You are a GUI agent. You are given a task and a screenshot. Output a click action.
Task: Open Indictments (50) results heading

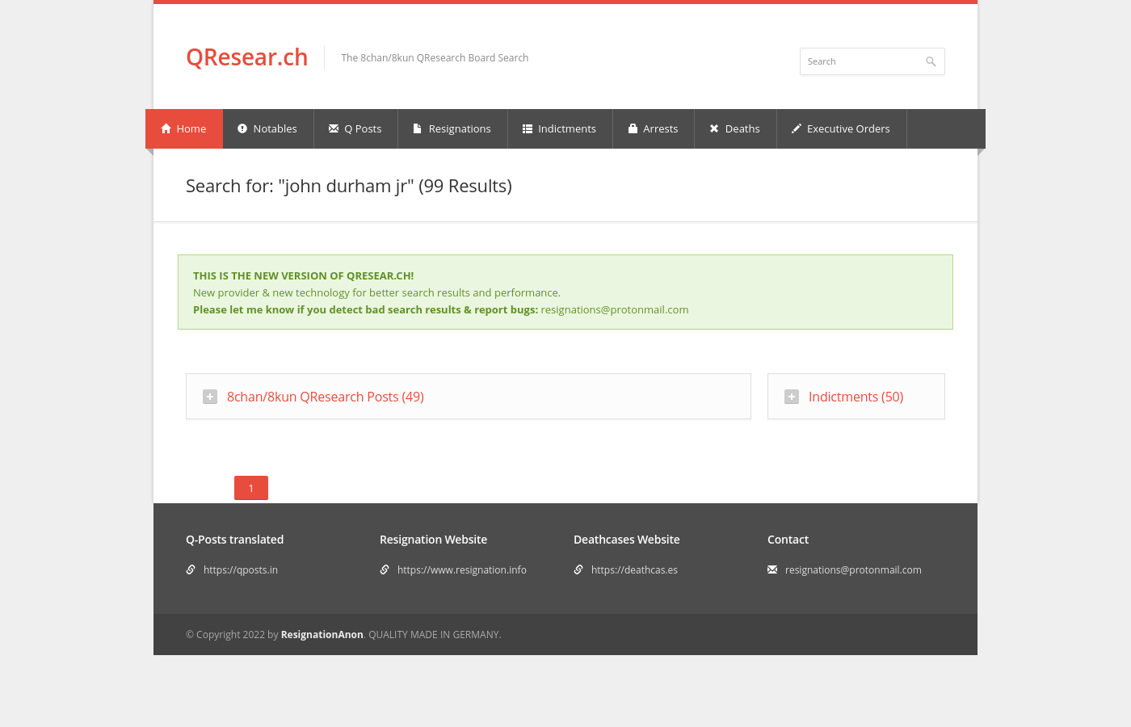click(856, 397)
